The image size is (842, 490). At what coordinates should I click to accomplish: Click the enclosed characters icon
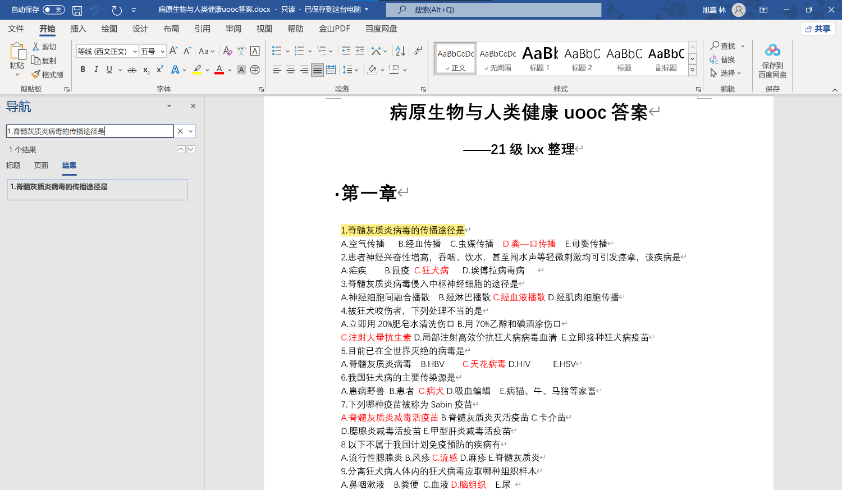pyautogui.click(x=255, y=70)
